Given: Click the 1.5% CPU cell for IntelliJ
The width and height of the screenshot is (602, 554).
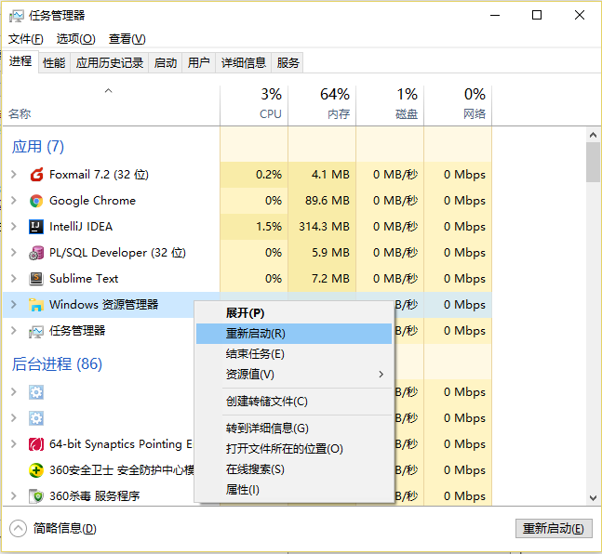Looking at the screenshot, I should pyautogui.click(x=254, y=227).
